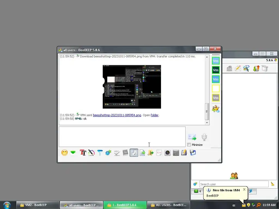The width and height of the screenshot is (279, 209).
Task: Click the send message arrow button
Action: [192, 137]
